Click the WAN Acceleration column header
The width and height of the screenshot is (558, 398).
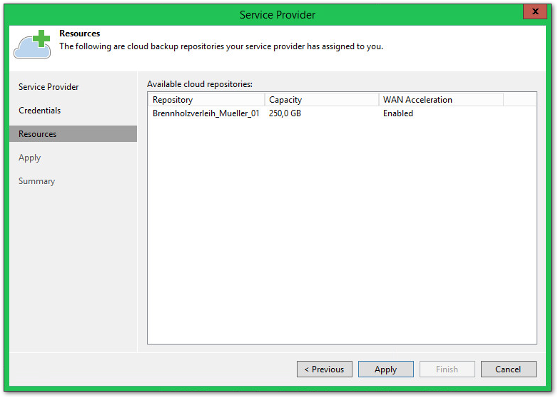[440, 100]
